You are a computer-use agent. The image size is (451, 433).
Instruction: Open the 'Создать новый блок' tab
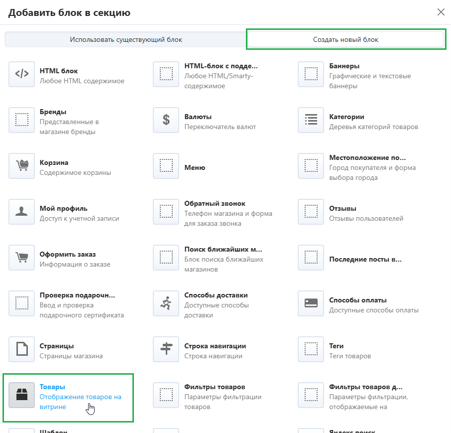[x=345, y=39]
